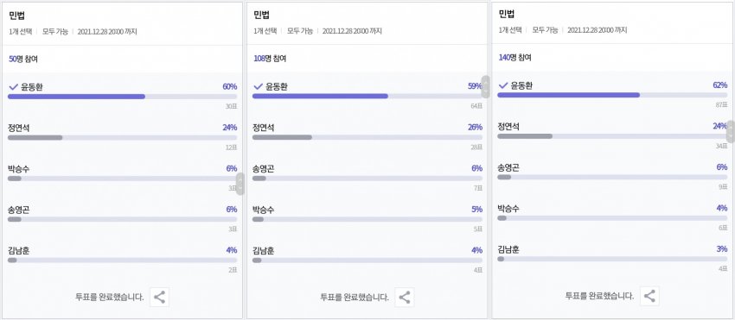The height and width of the screenshot is (320, 735).
Task: Click share icon in the 108-participant poll
Action: 405,297
